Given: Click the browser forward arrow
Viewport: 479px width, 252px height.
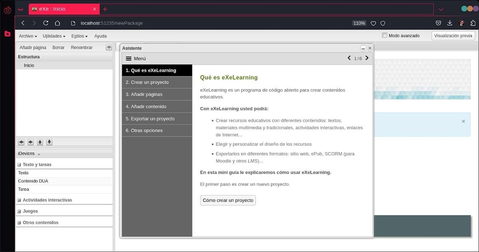Looking at the screenshot, I should tap(34, 23).
